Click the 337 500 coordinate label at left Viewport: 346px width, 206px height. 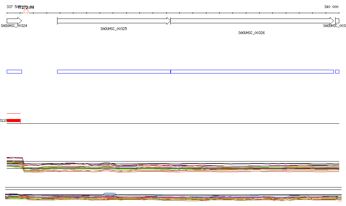(x=12, y=7)
